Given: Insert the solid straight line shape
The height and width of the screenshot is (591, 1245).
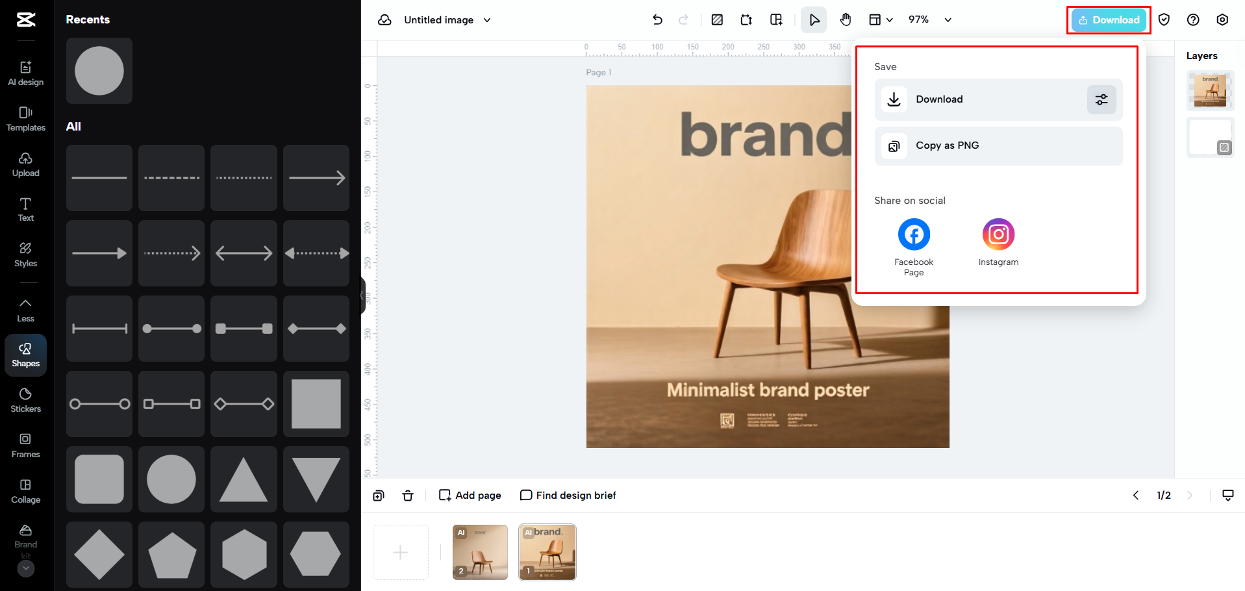Looking at the screenshot, I should point(99,178).
